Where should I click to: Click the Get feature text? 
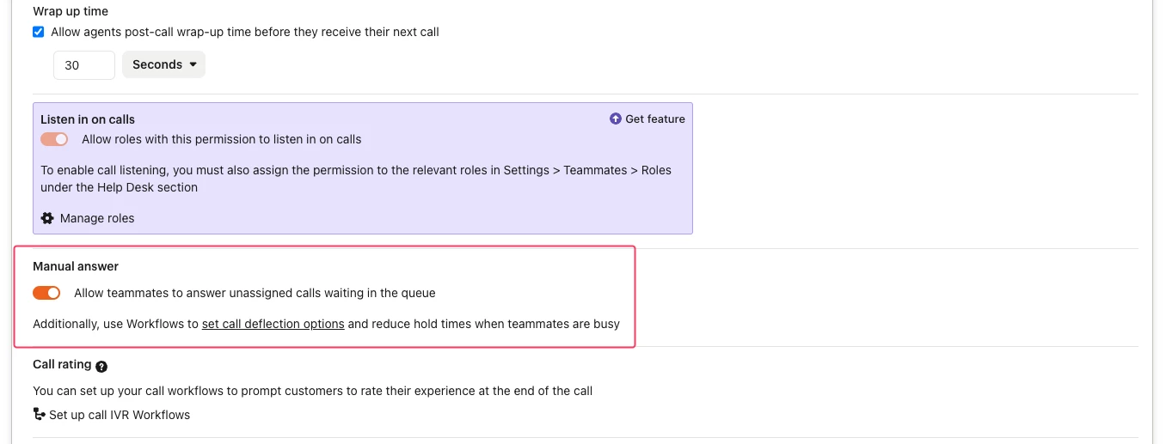[655, 119]
